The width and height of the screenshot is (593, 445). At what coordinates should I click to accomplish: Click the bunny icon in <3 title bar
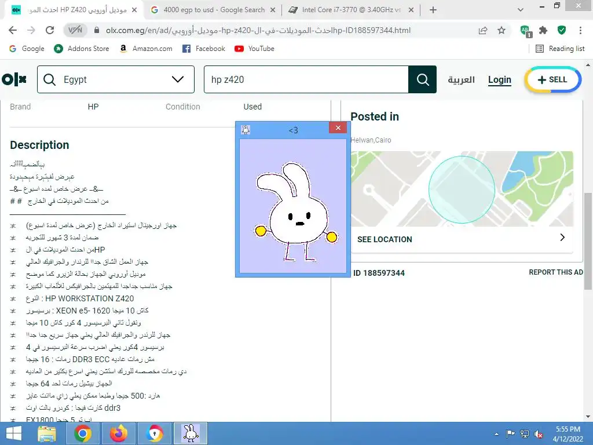click(246, 130)
